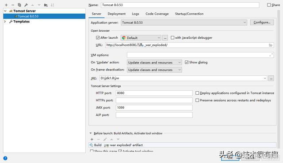
Task: Select Tomcat Server label in tree
Action: click(x=24, y=11)
